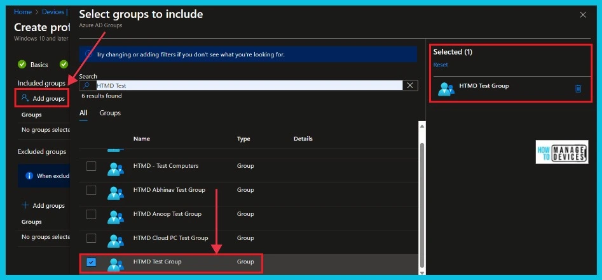Click HTMD Test Group in Selected panel
The height and width of the screenshot is (280, 602).
coord(484,86)
